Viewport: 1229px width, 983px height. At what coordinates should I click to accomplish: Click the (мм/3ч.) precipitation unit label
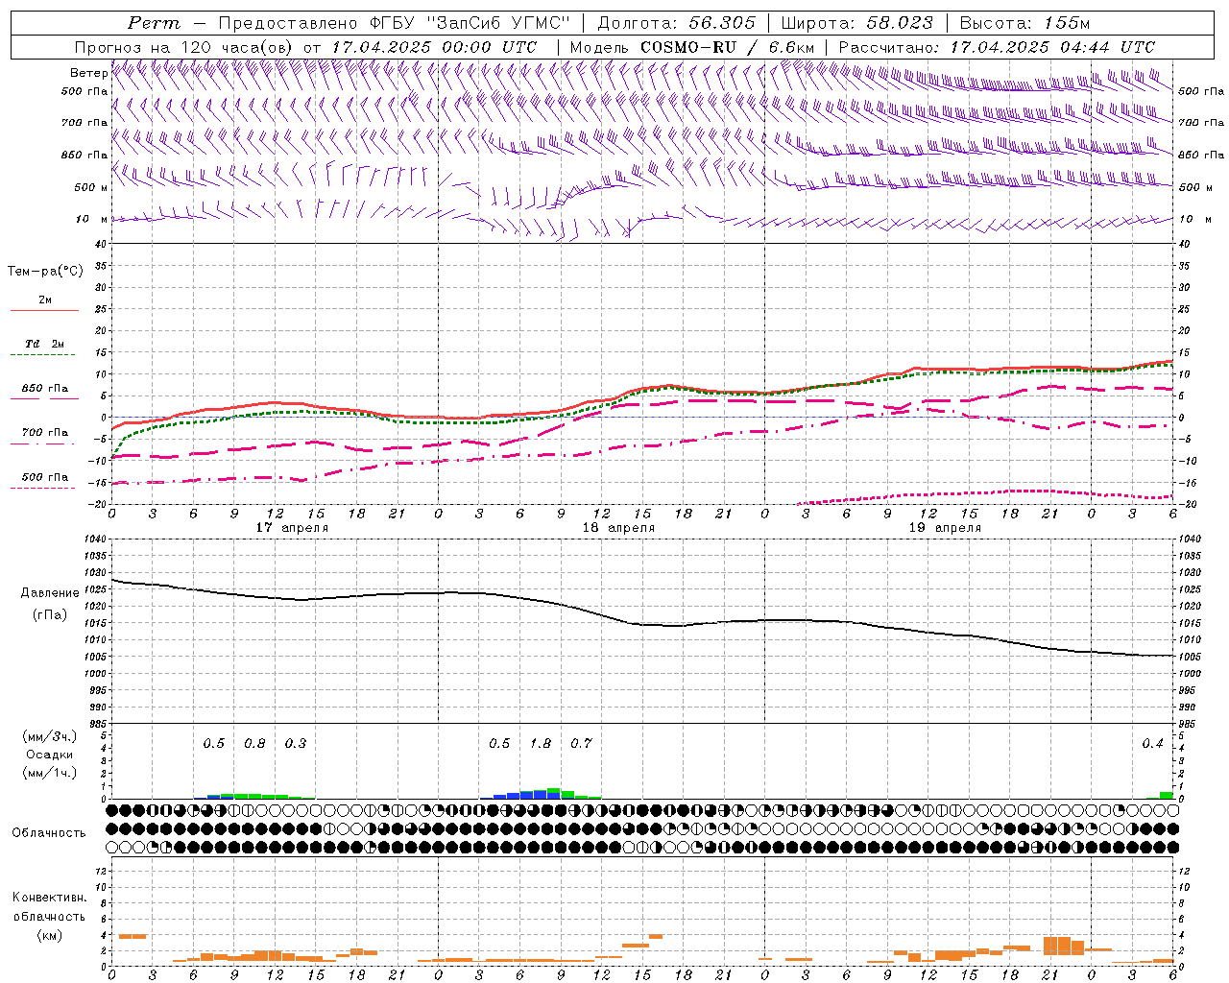[x=50, y=736]
